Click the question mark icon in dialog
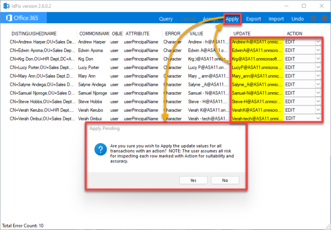 100,150
